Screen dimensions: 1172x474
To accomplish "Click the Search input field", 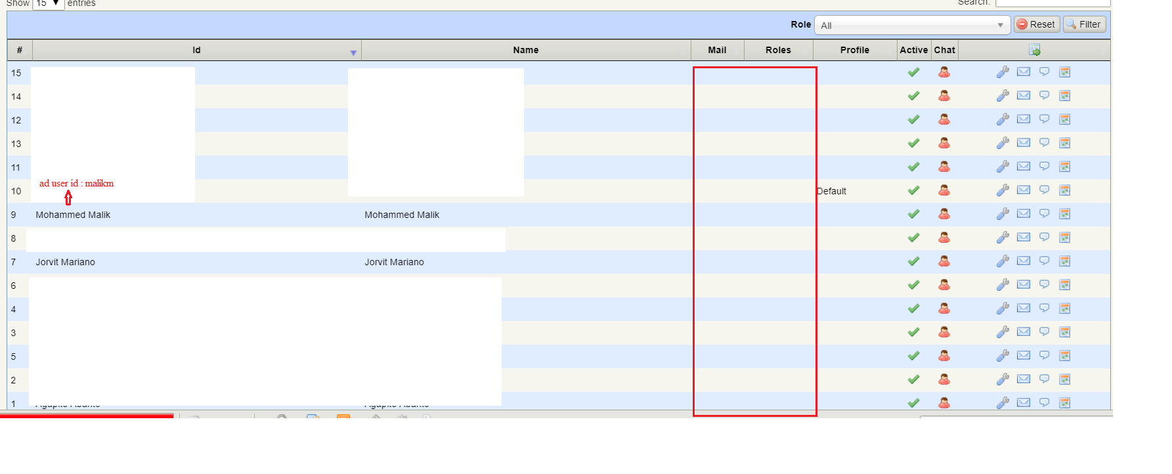I will coord(1052,3).
